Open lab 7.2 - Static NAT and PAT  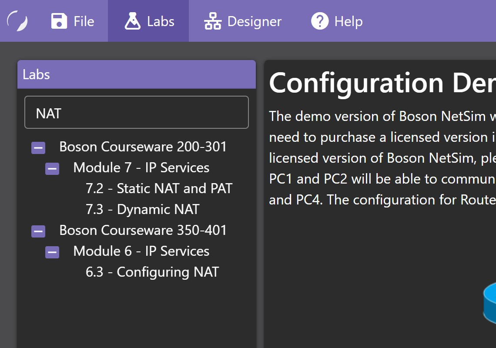[x=159, y=188]
